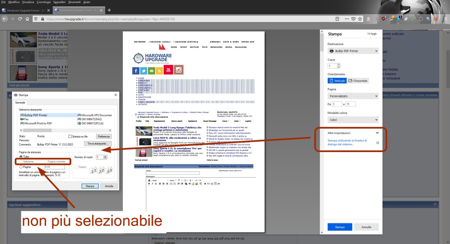Viewport: 450px width, 244px height.
Task: Open the Firefox hamburger menu
Action: tap(445, 19)
